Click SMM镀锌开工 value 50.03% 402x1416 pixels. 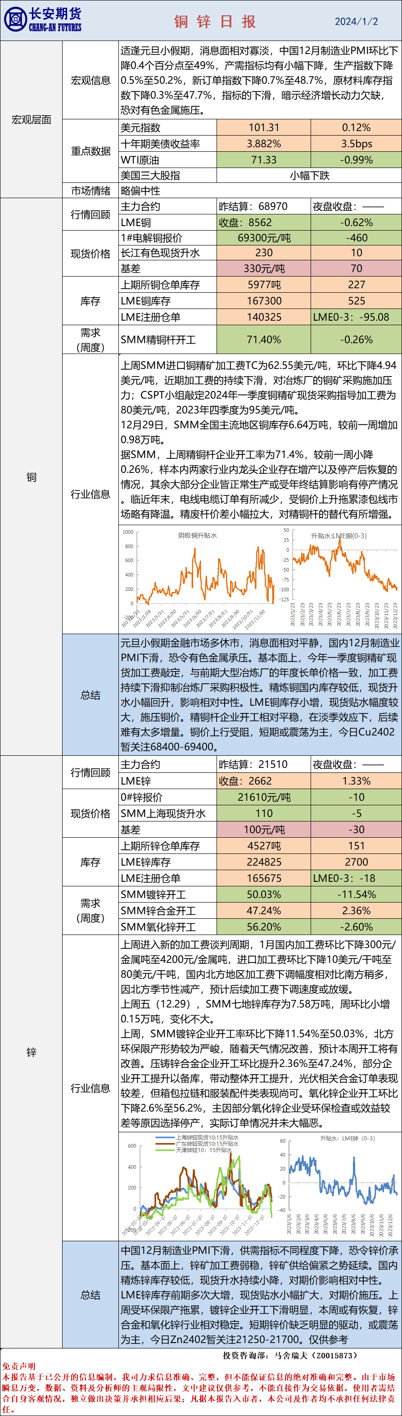pyautogui.click(x=264, y=894)
